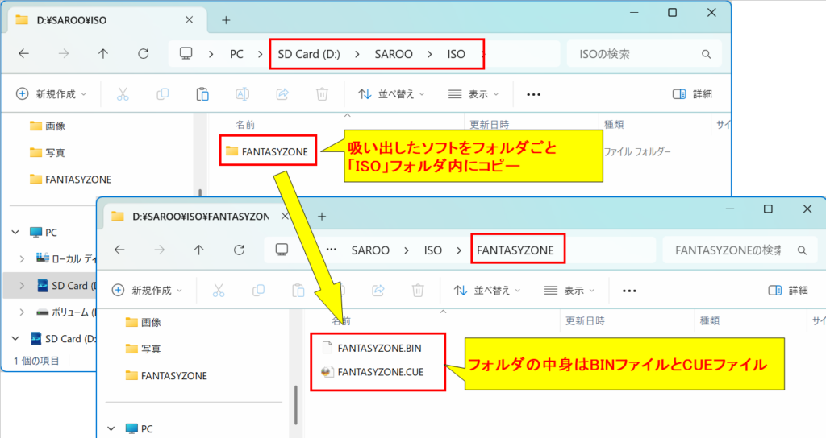Click SAROO in the front window breadcrumb
This screenshot has height=438, width=826.
pyautogui.click(x=370, y=250)
